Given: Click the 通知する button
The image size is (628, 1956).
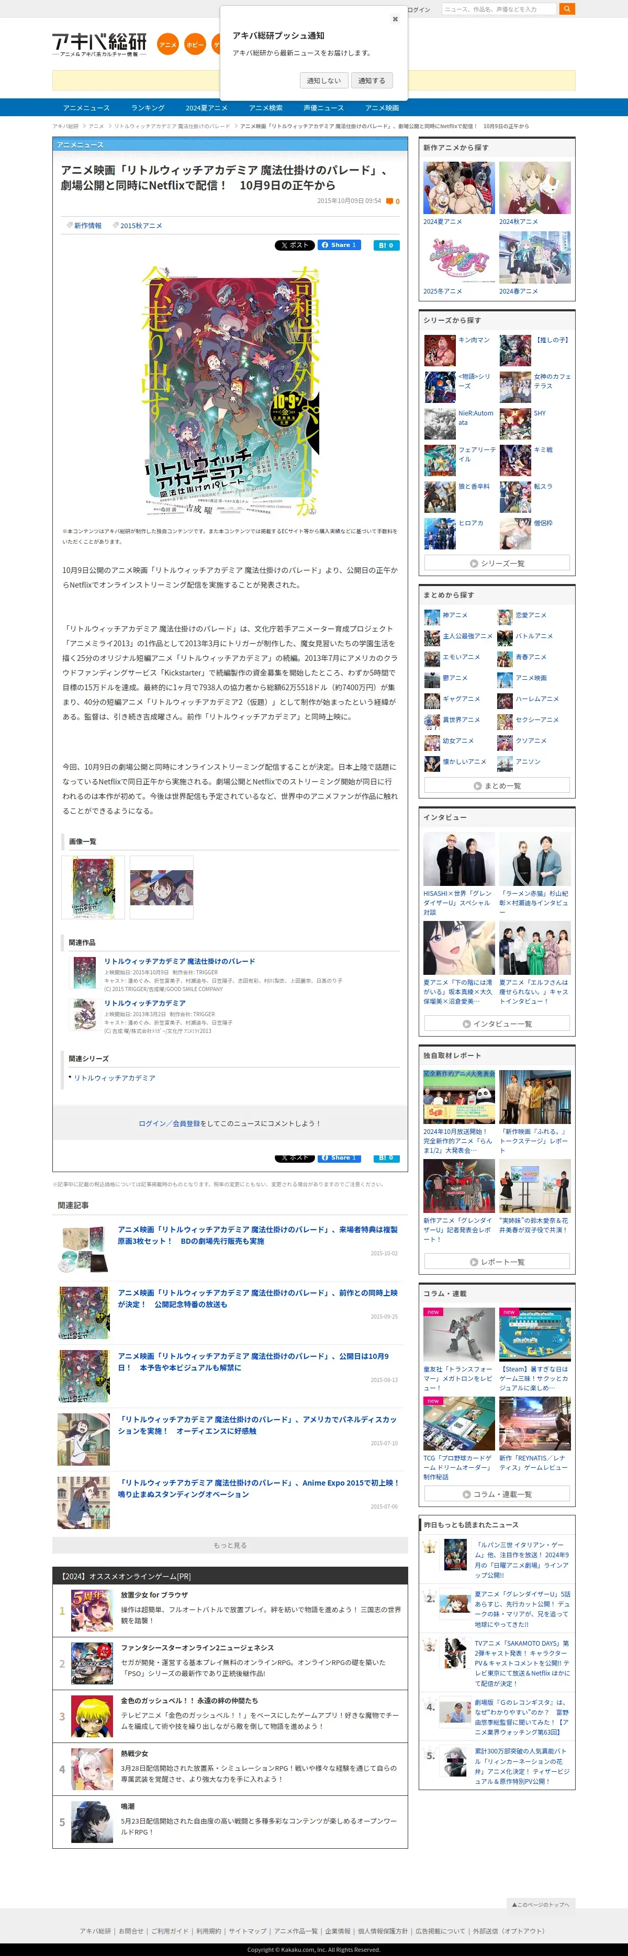Looking at the screenshot, I should (x=372, y=81).
